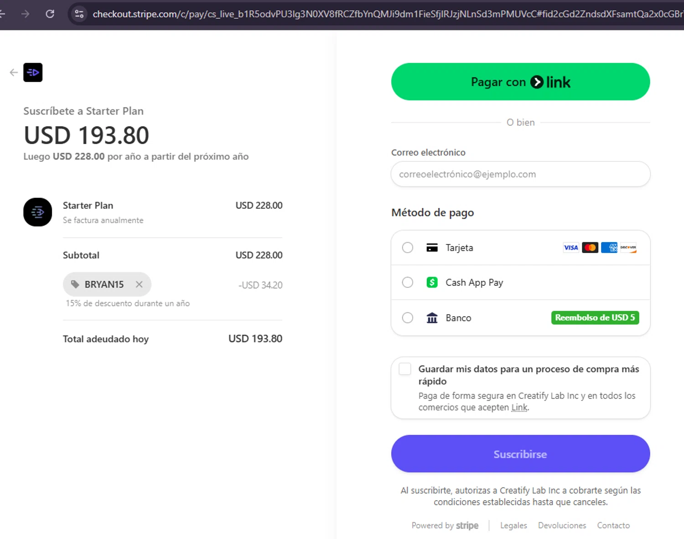Click the bank building icon
This screenshot has width=684, height=539.
(x=432, y=318)
